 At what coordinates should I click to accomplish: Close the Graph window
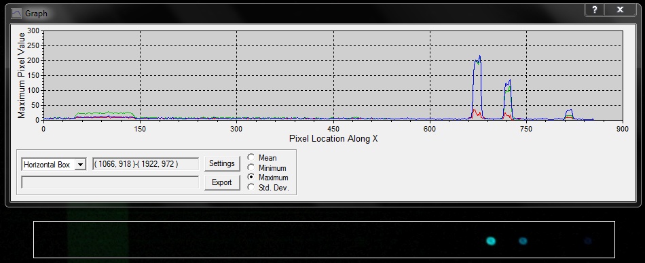(621, 10)
